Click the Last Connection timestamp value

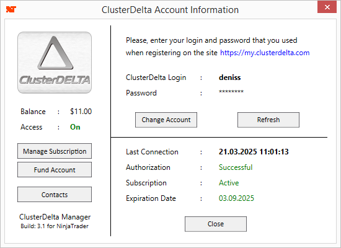(x=254, y=152)
